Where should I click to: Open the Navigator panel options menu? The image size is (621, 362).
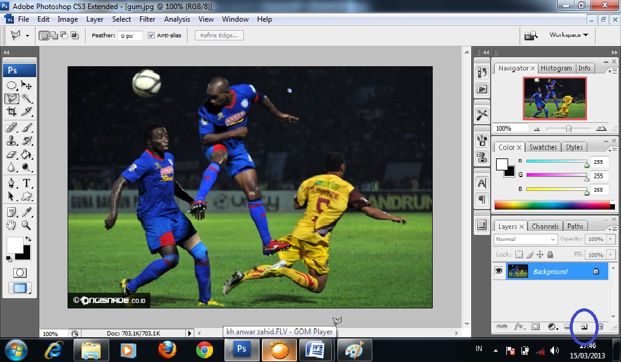pos(613,70)
